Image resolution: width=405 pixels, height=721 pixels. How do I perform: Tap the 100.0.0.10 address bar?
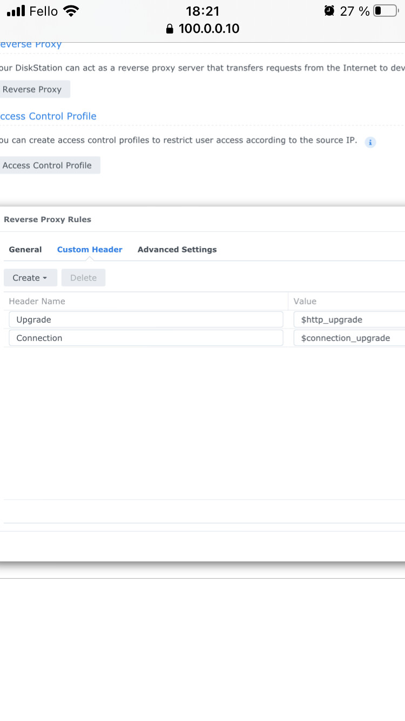(x=202, y=29)
